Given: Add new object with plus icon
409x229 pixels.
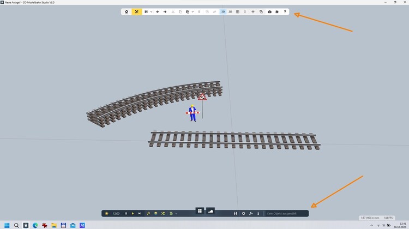Looking at the screenshot, I should coord(252,11).
